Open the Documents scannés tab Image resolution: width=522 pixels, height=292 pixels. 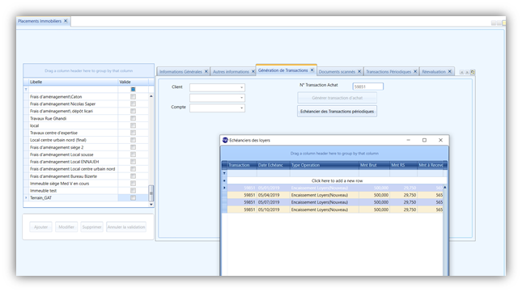(x=337, y=71)
